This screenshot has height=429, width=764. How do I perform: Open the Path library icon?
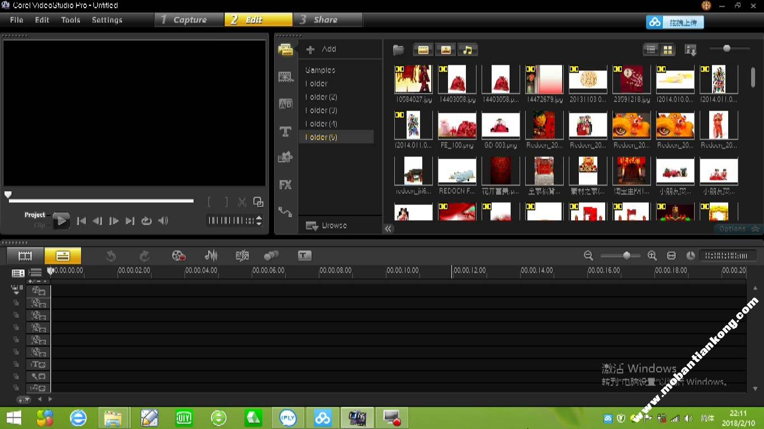pyautogui.click(x=286, y=212)
